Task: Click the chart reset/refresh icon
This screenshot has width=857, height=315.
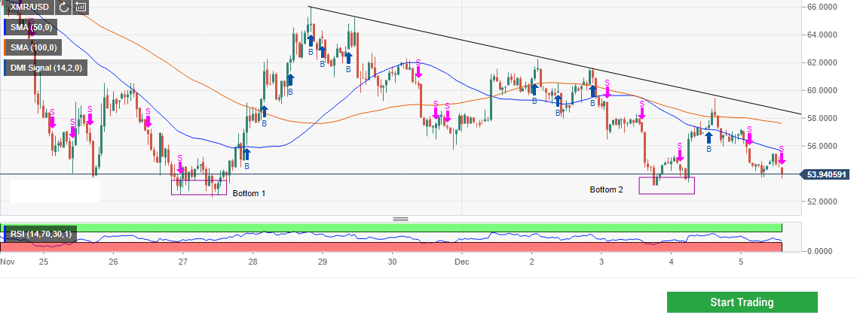Action: point(64,8)
